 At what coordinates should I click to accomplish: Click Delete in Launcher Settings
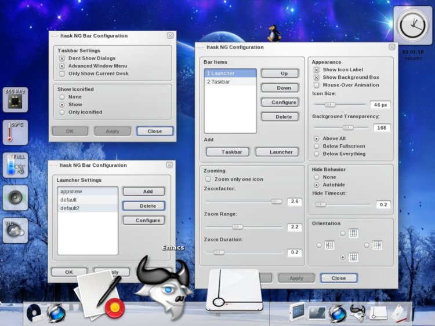(x=144, y=206)
